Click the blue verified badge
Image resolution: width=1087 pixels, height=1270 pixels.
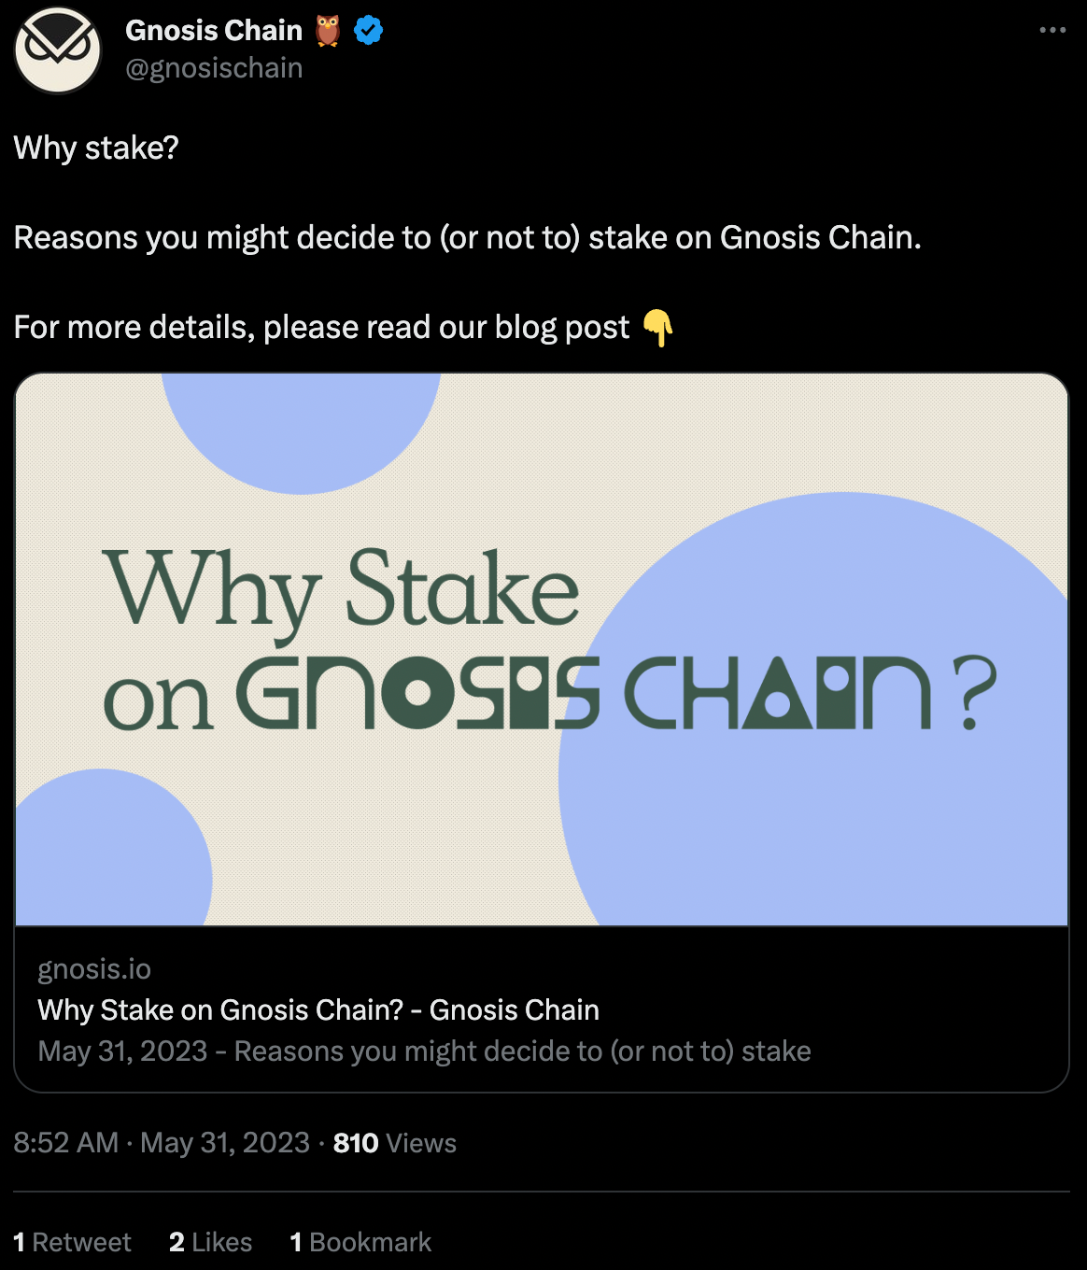click(x=369, y=31)
